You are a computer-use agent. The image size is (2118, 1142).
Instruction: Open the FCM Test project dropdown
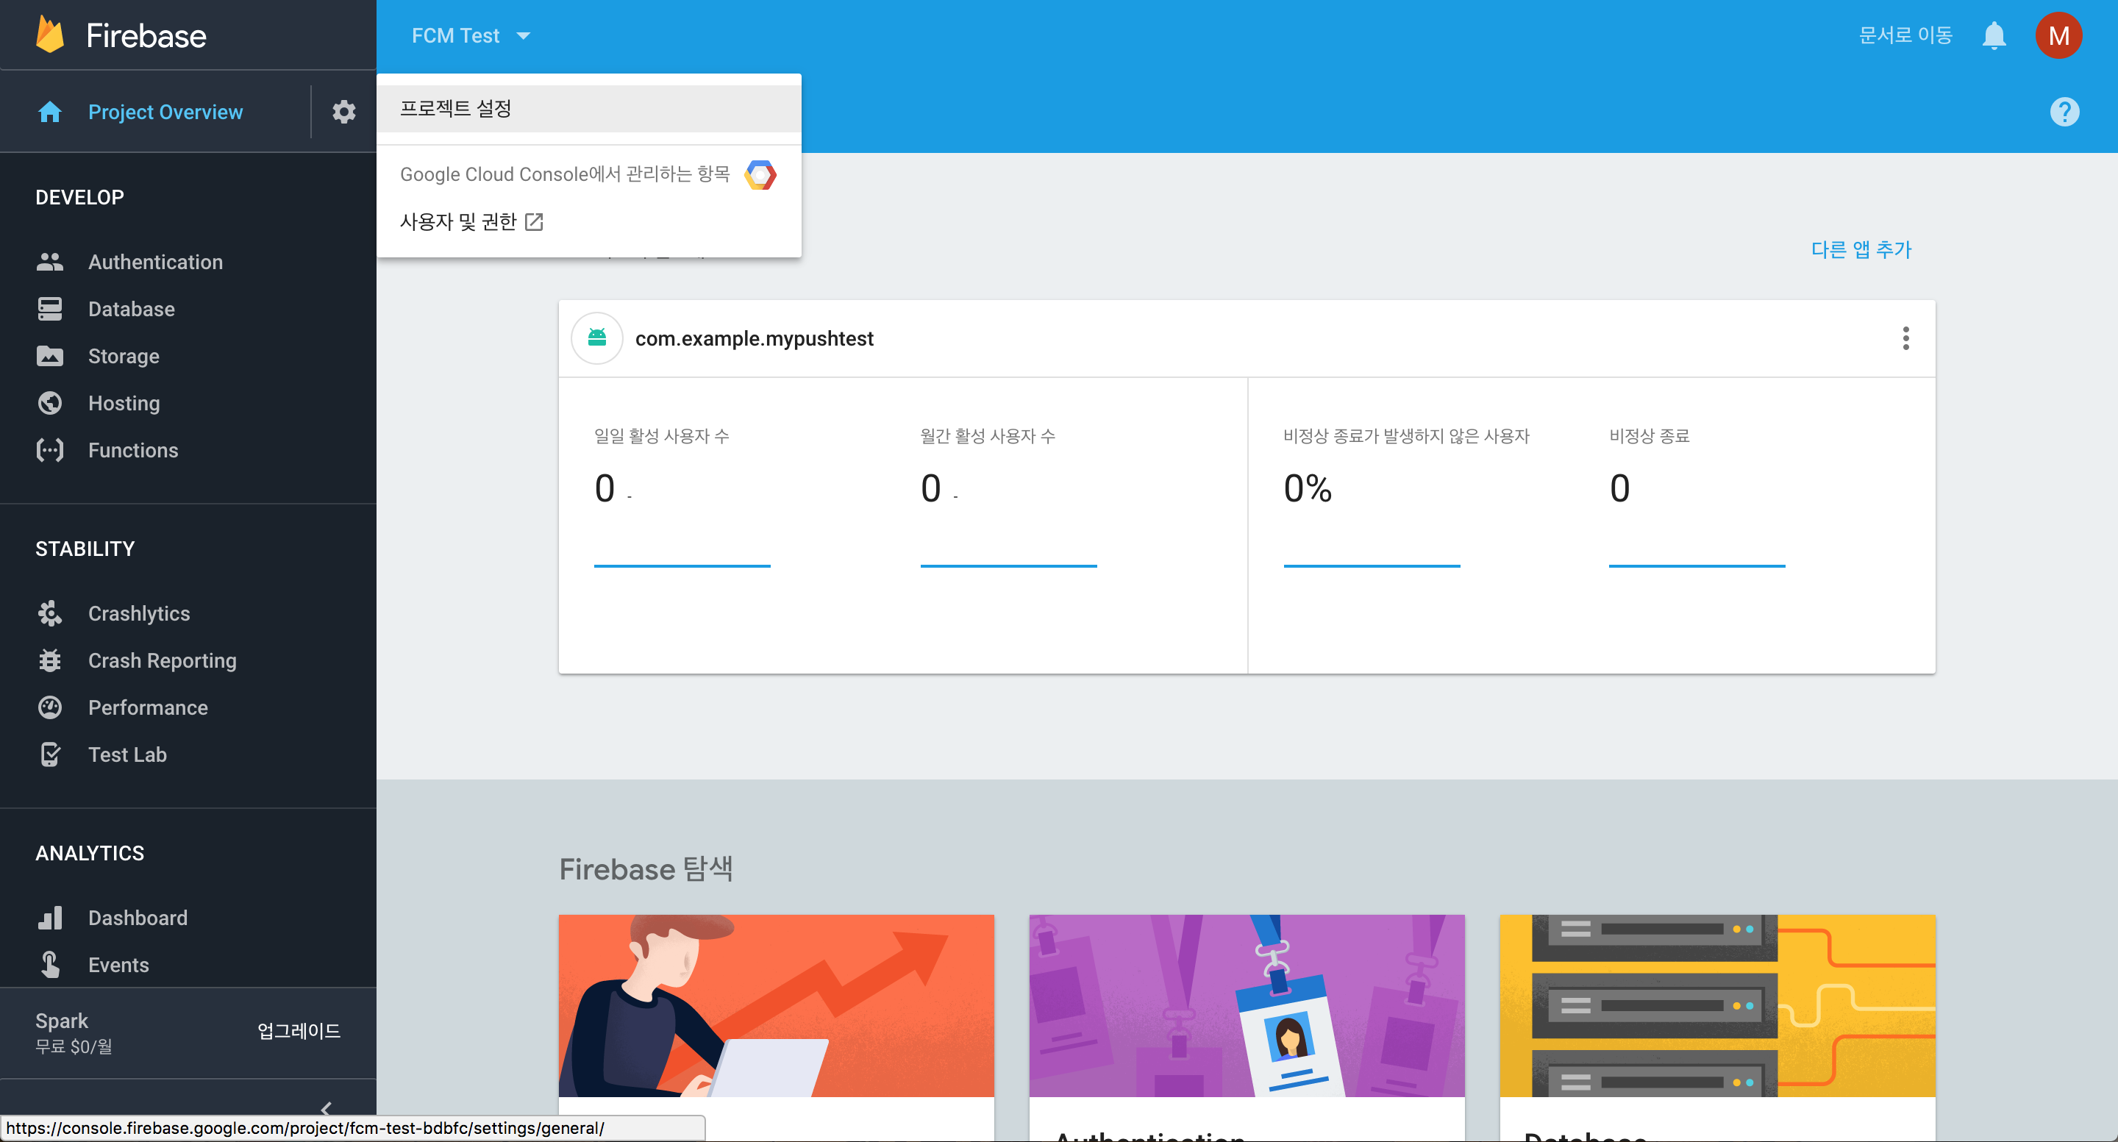point(471,35)
